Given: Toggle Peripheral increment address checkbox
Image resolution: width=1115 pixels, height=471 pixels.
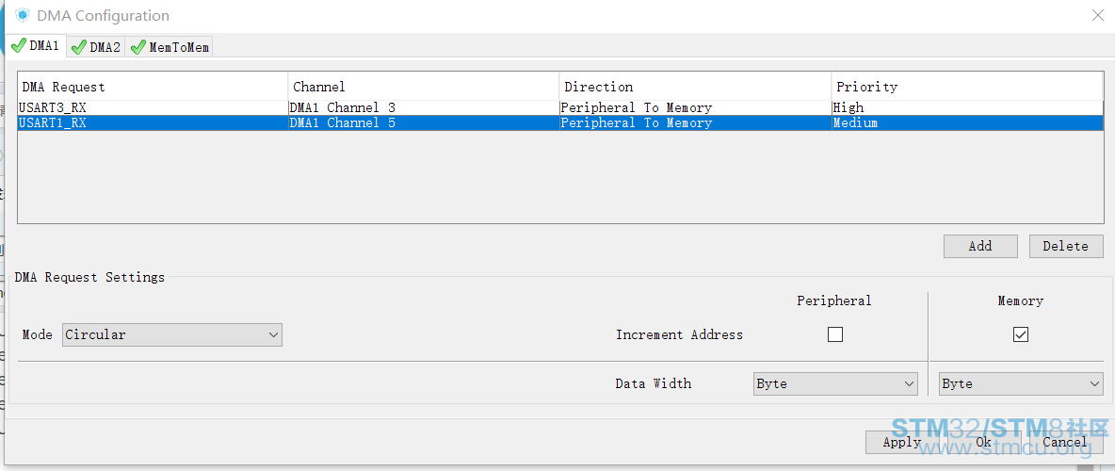Looking at the screenshot, I should click(x=835, y=334).
